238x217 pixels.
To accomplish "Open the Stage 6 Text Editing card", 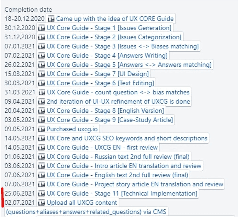I will pos(100,83).
